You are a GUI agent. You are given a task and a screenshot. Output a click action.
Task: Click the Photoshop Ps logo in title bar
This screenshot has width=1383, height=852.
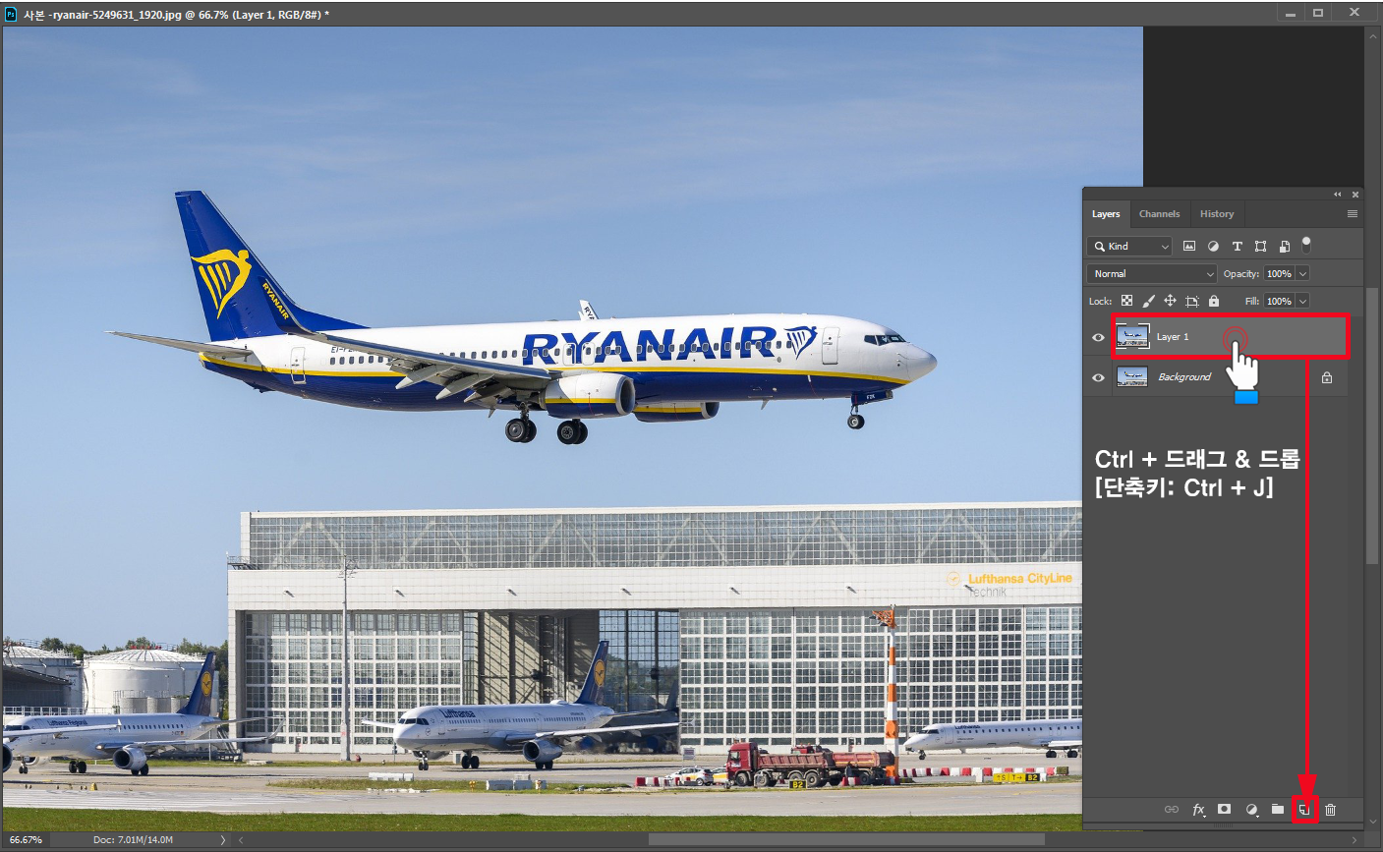click(11, 14)
